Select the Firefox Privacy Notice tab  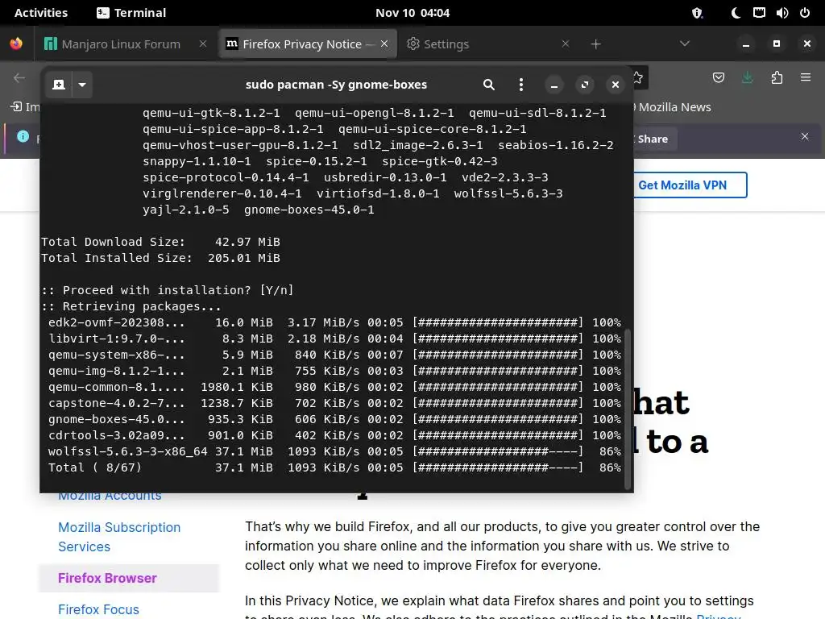pos(303,44)
